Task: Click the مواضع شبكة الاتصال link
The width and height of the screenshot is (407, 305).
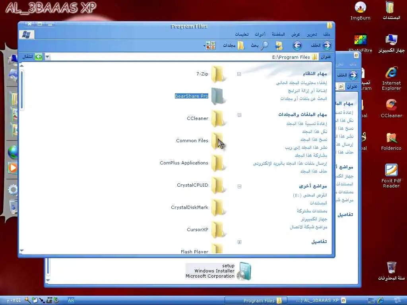Action: pyautogui.click(x=308, y=227)
